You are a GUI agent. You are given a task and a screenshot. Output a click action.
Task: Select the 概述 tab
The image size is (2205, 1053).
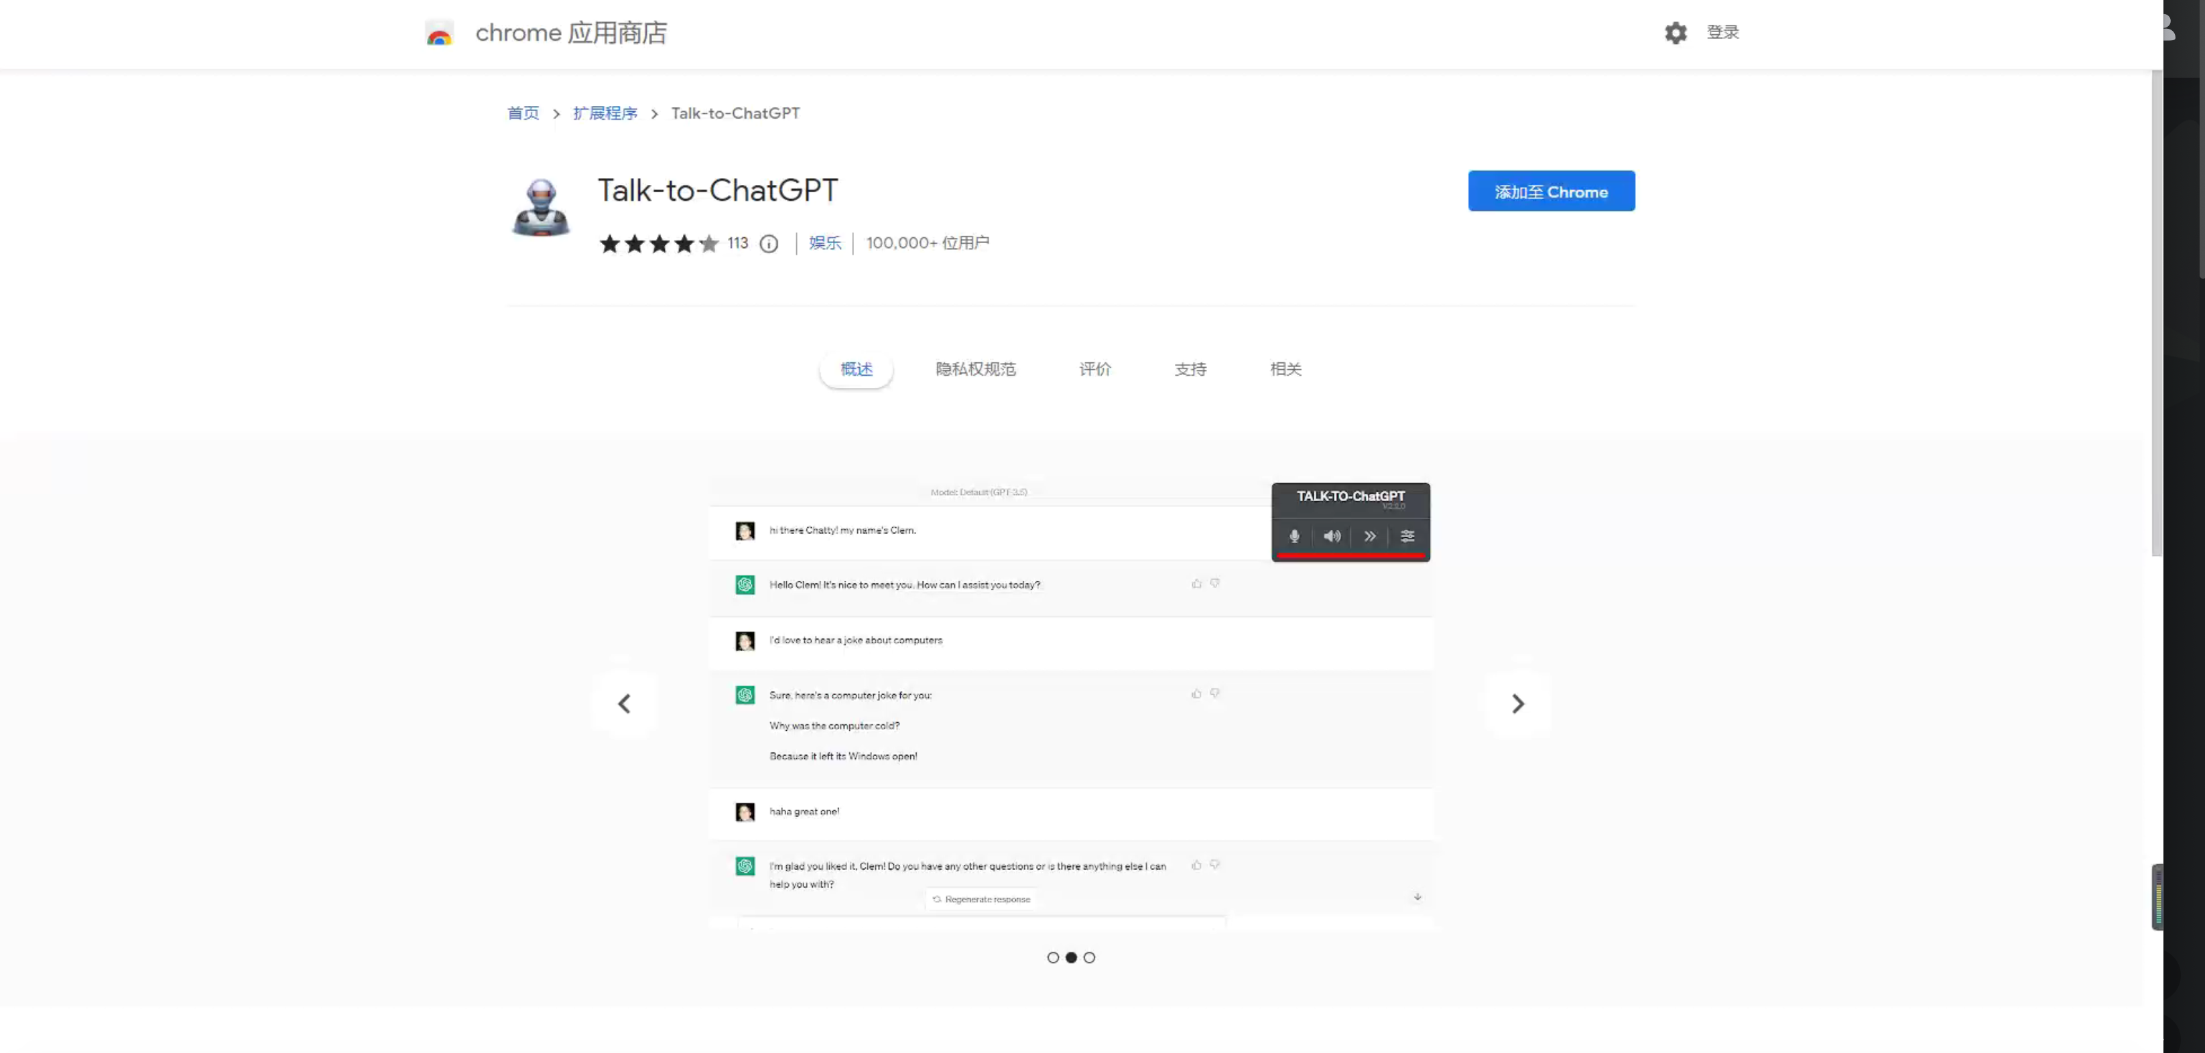(x=856, y=370)
